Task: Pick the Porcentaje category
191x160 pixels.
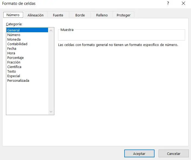Action: (27, 58)
